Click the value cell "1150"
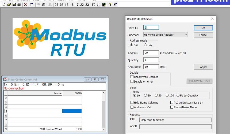 [72, 129]
